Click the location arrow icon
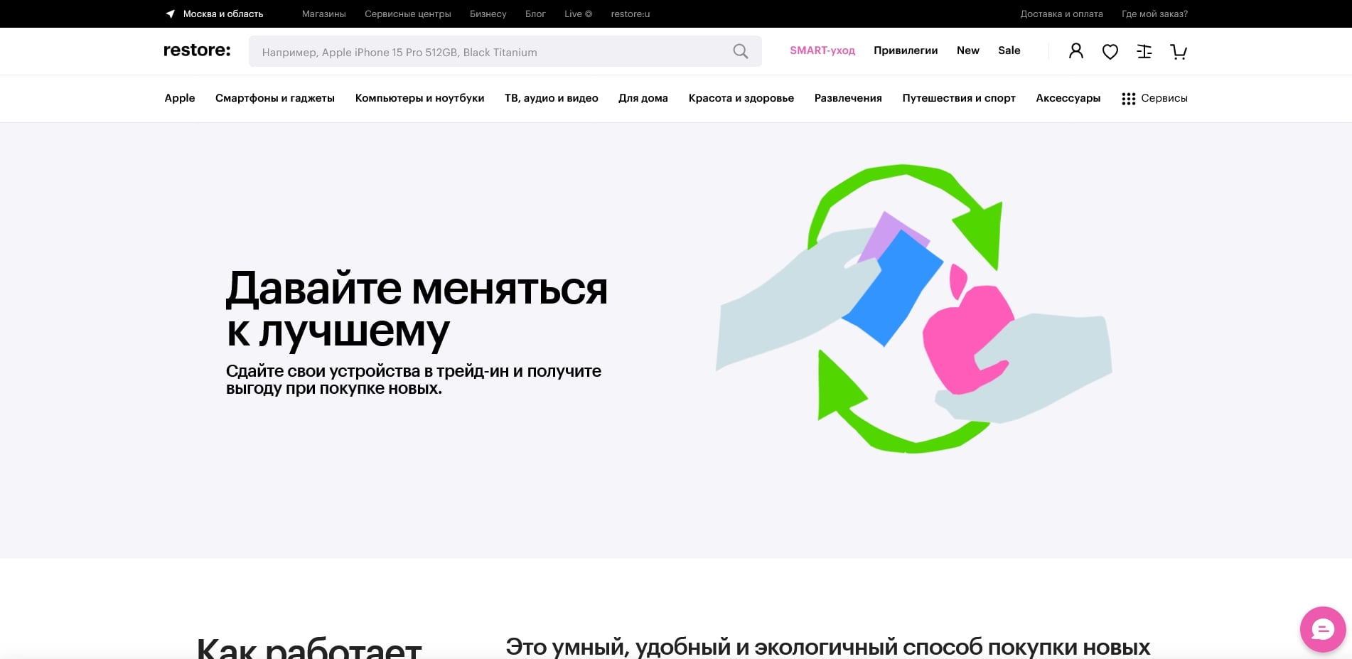1352x659 pixels. point(171,14)
